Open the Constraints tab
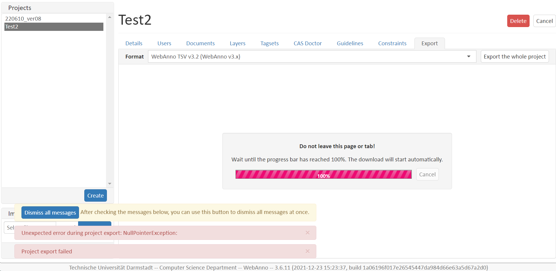556x271 pixels. 392,43
